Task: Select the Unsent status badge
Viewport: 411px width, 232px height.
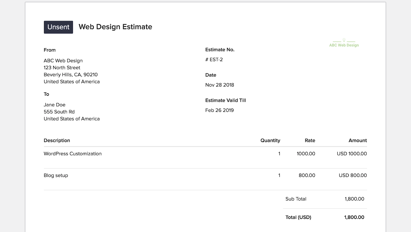Action: (58, 27)
